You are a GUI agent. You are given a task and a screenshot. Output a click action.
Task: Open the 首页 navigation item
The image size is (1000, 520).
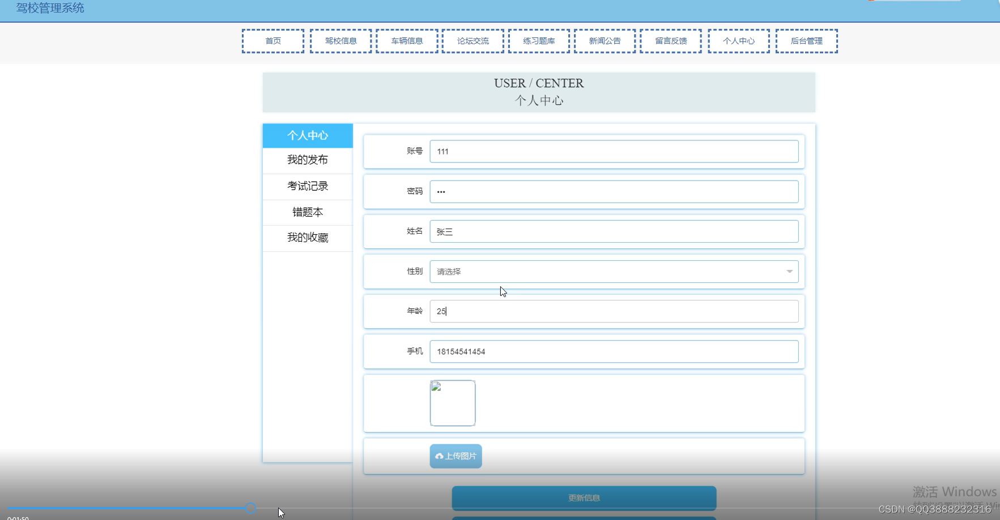(x=273, y=41)
